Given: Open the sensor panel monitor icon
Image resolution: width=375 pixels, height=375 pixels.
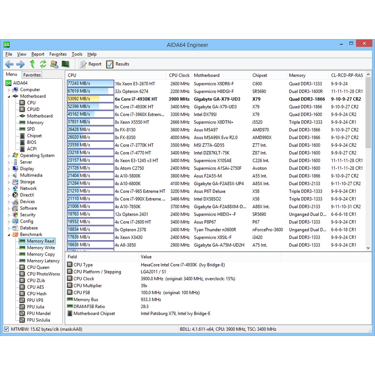Looking at the screenshot, I should [66, 64].
